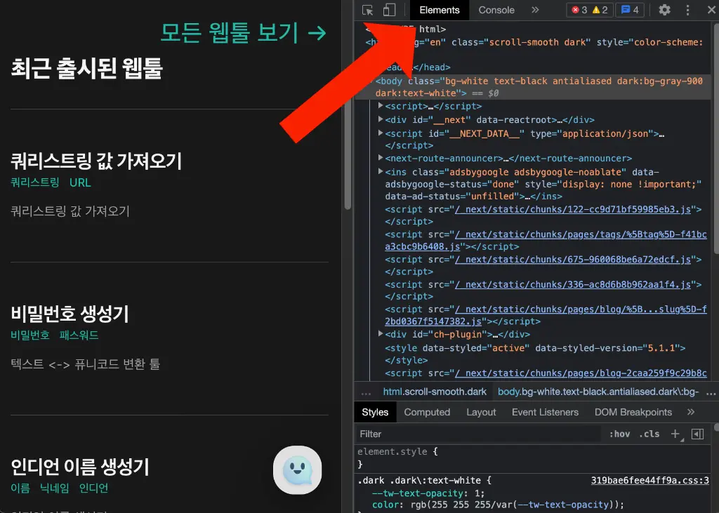The image size is (719, 513).
Task: Open the chunks/336-ac8d6b8b962aa1f4.js link
Action: [x=573, y=285]
